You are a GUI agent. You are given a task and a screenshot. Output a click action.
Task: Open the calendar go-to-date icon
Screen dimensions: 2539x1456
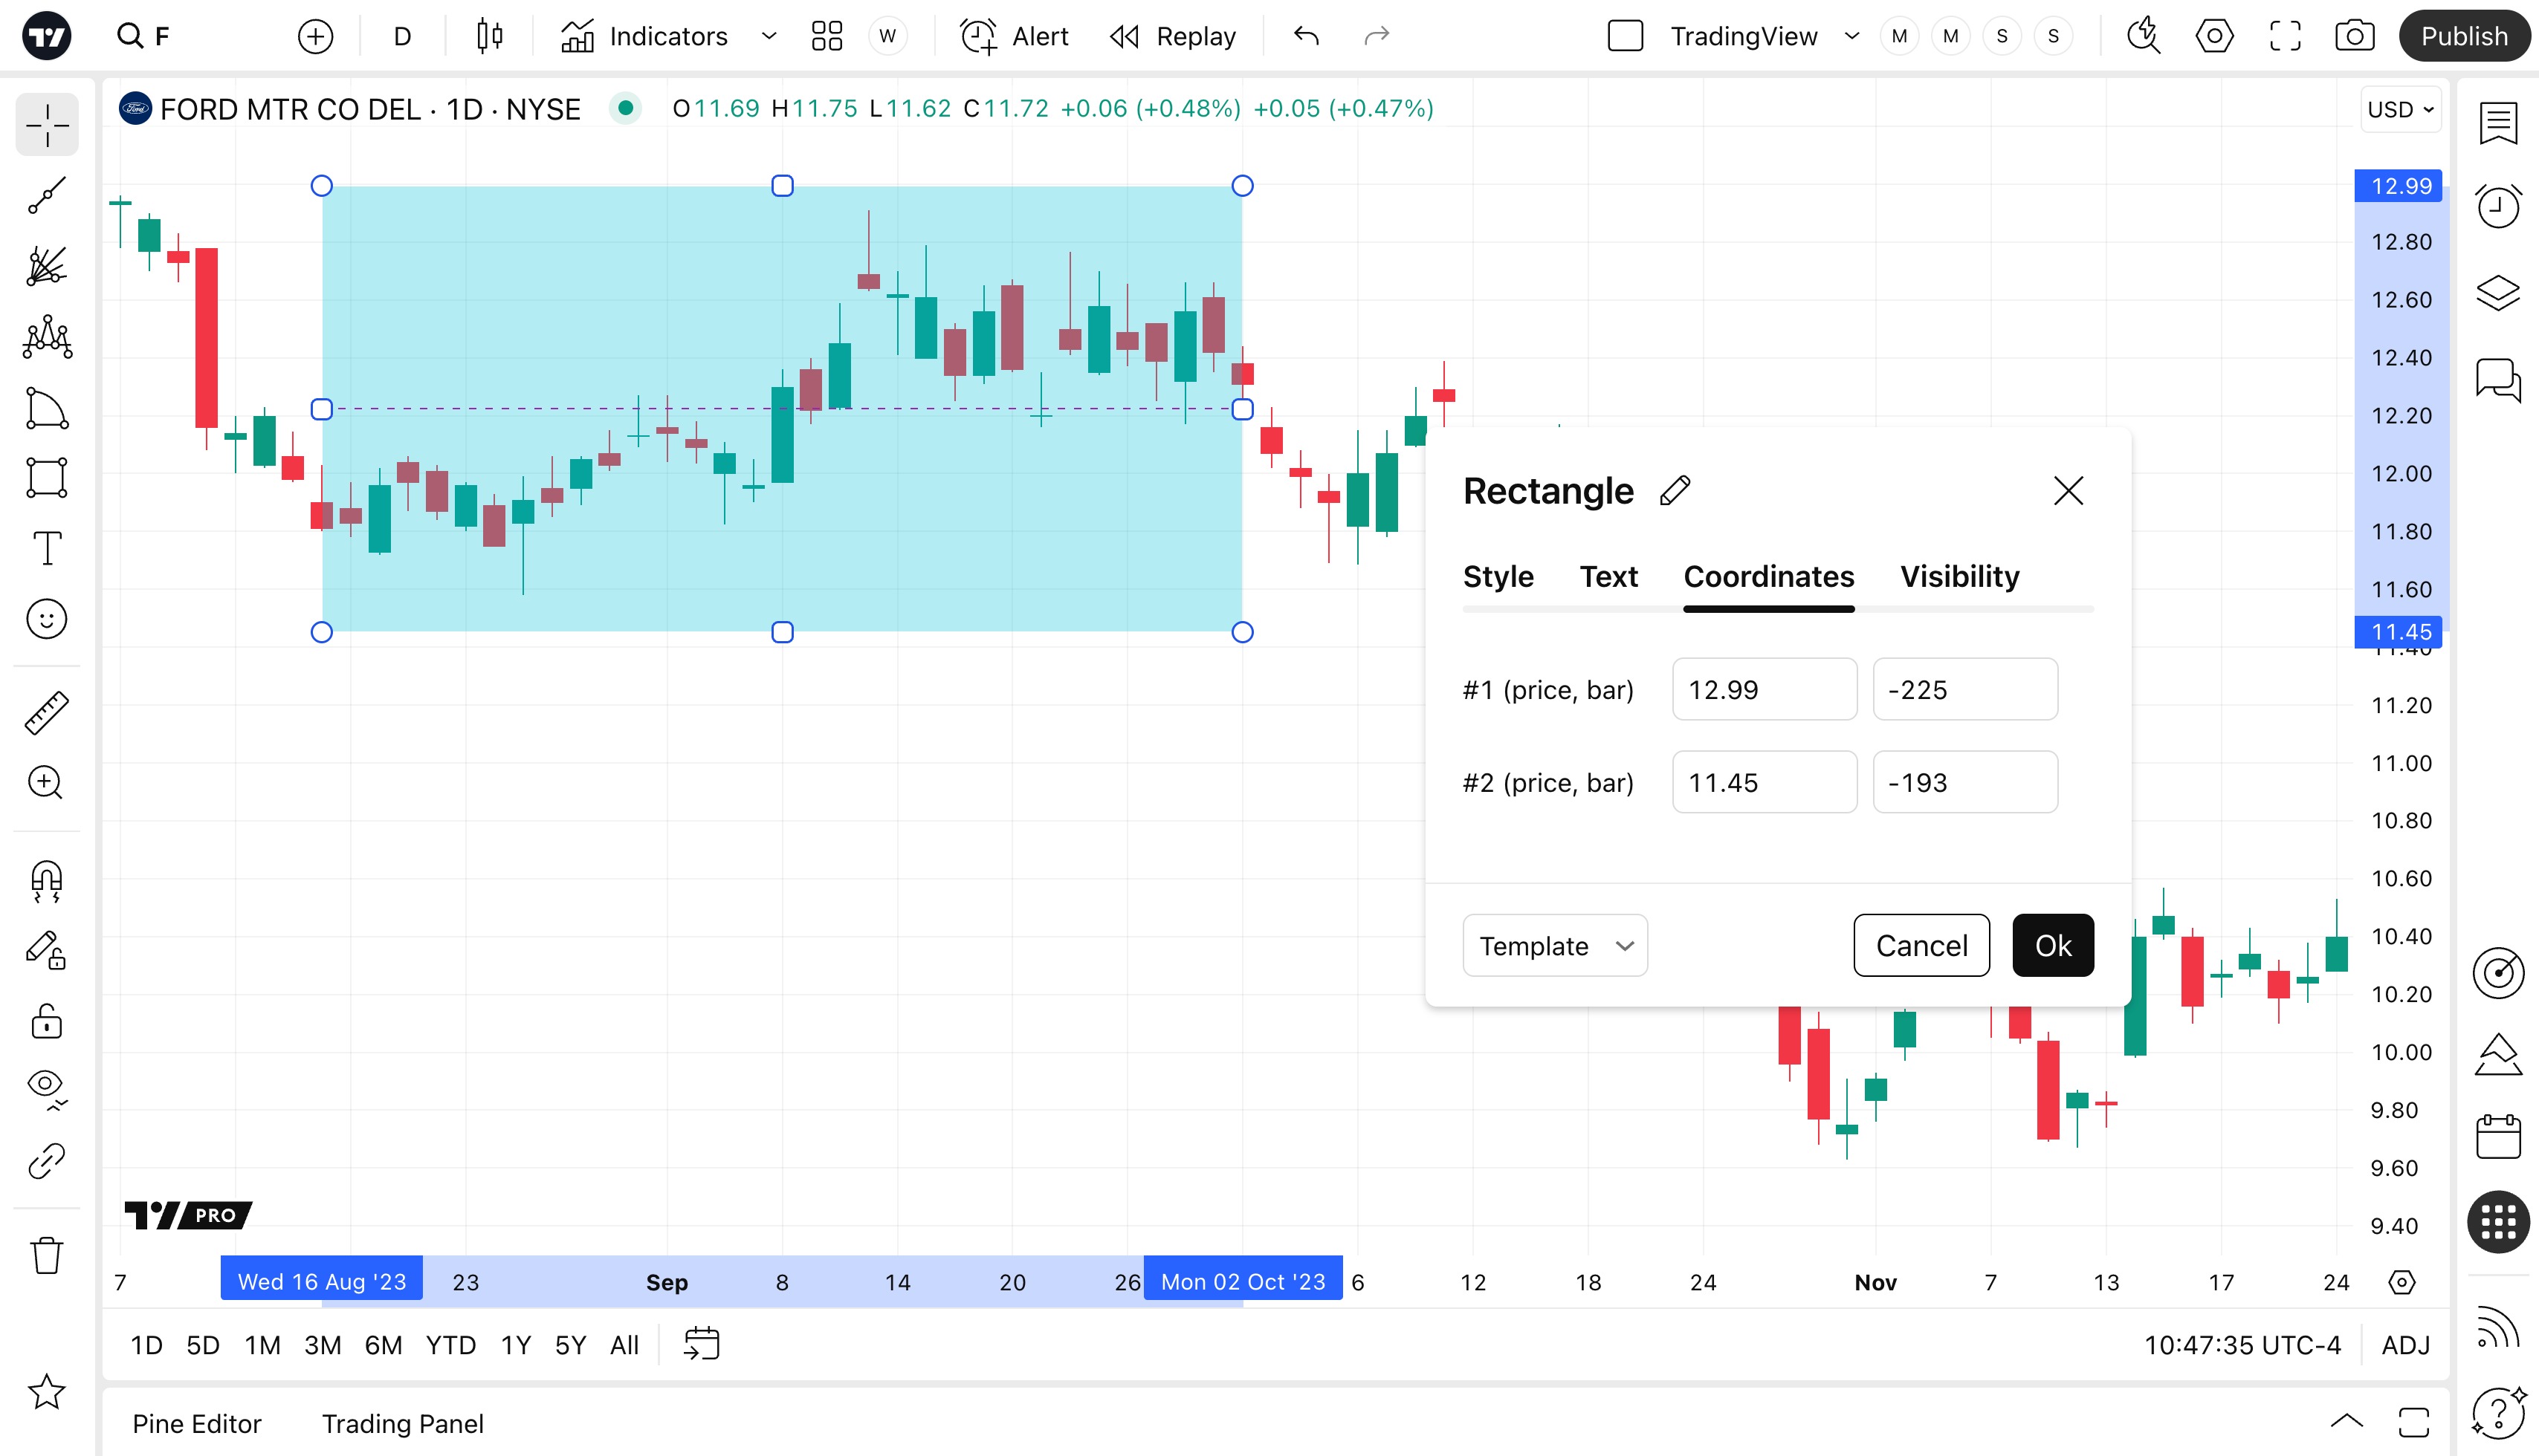[702, 1344]
